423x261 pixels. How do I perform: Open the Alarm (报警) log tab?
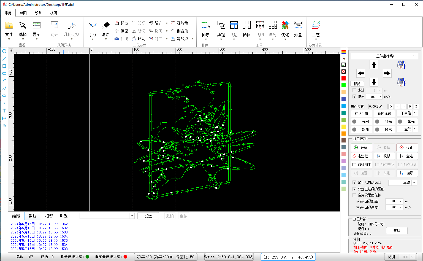49,216
